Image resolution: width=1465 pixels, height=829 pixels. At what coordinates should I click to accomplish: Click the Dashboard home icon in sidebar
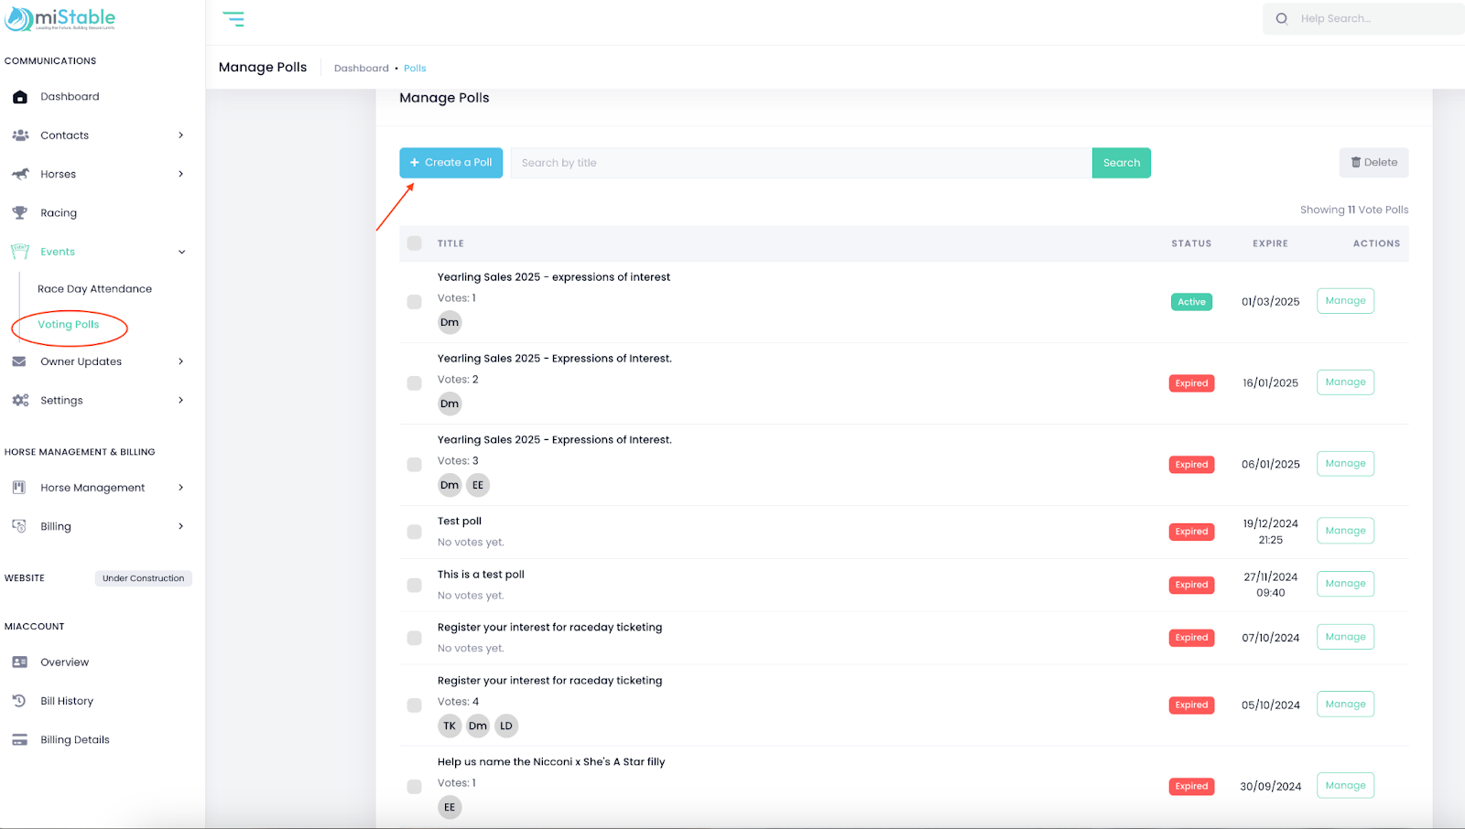[x=20, y=97]
